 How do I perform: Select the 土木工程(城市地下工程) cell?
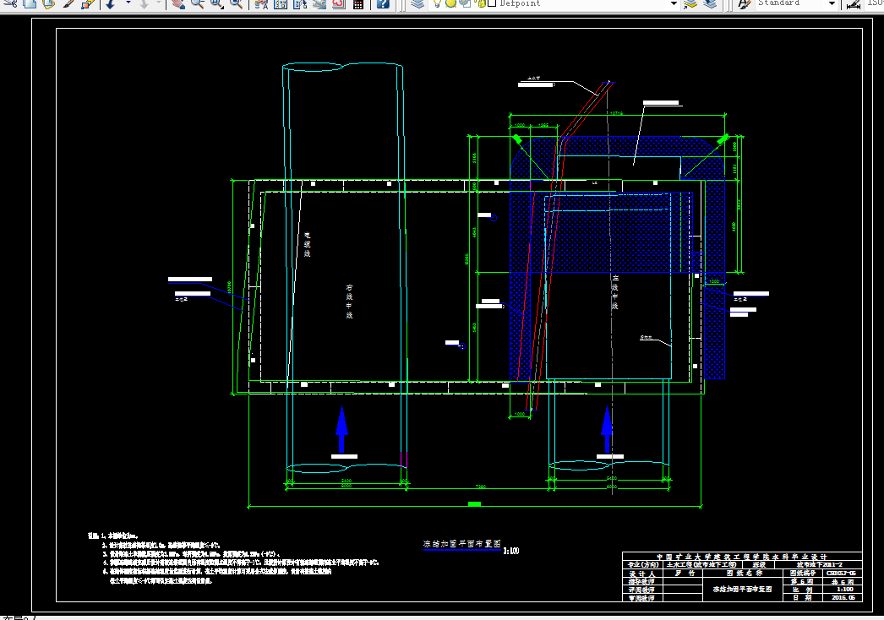(702, 565)
